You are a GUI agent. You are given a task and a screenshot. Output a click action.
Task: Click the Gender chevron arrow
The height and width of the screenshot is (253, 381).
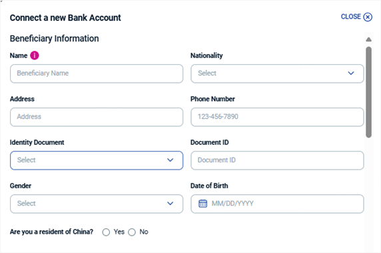pos(170,204)
